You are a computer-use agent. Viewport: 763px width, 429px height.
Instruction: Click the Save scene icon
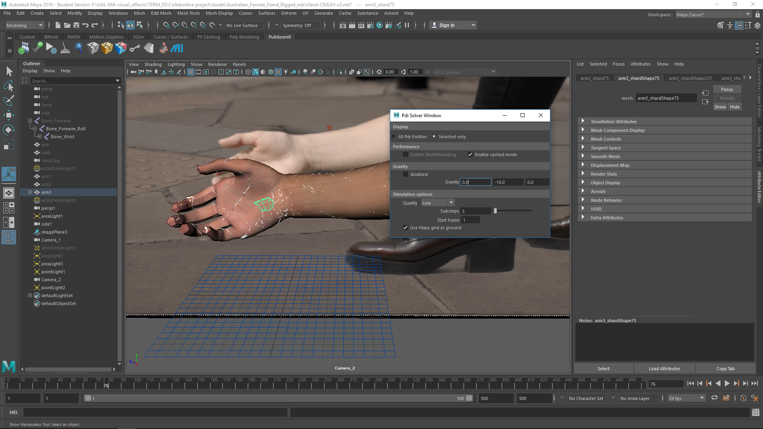point(76,25)
